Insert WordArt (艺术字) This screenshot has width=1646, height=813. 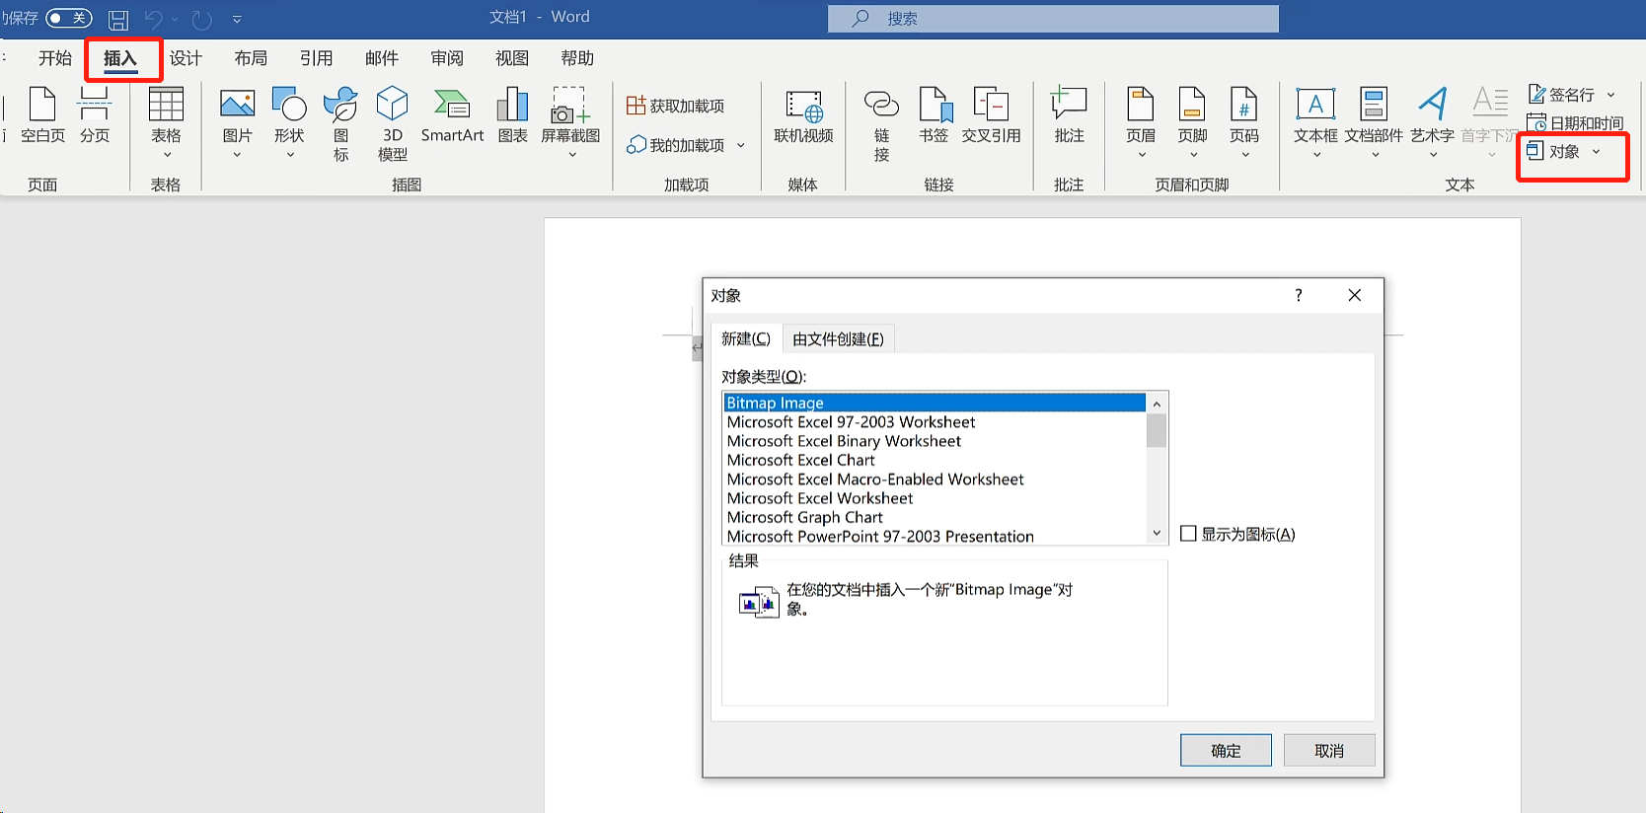[1432, 123]
